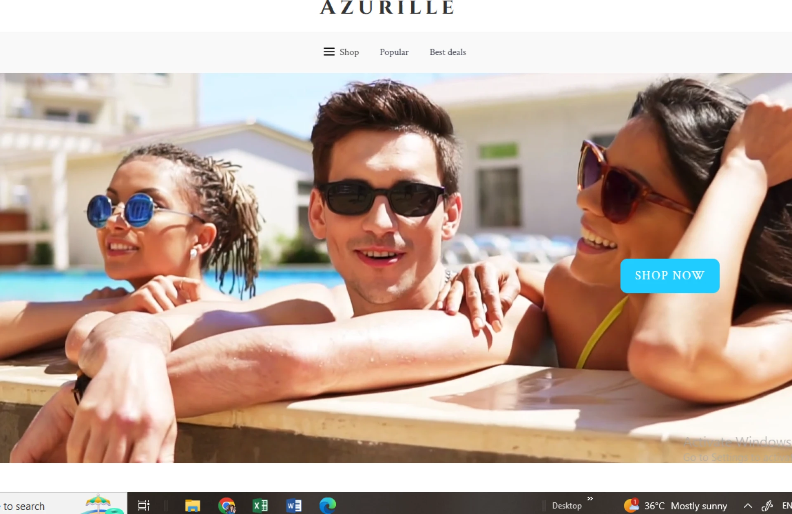Viewport: 792px width, 514px height.
Task: Go to the Popular section
Action: click(x=394, y=52)
